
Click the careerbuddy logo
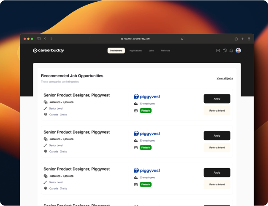pos(49,51)
